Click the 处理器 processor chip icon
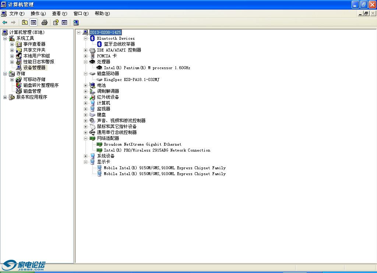This screenshot has width=377, height=273. (x=92, y=62)
